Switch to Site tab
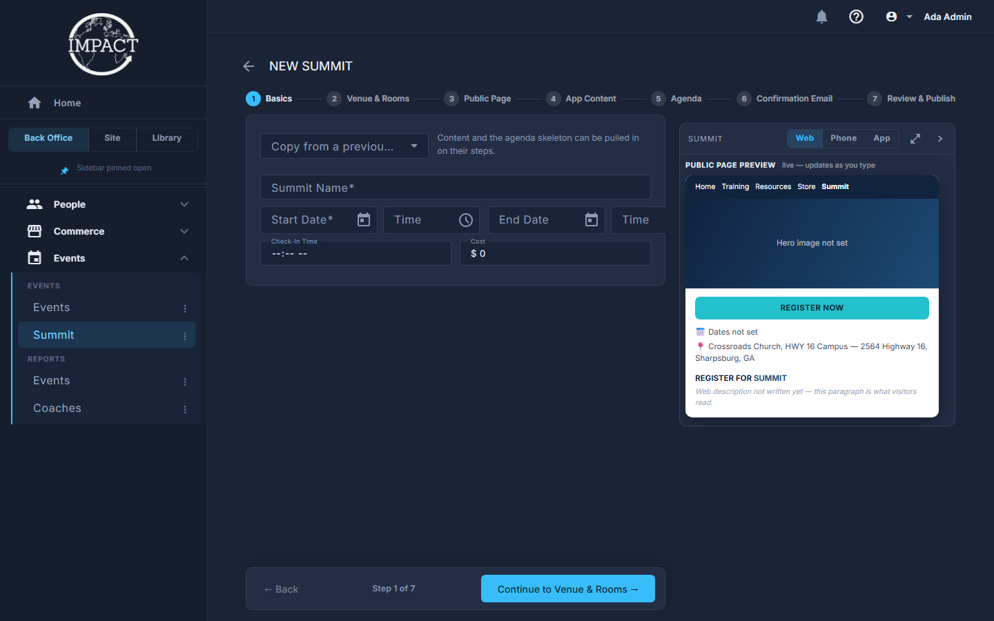This screenshot has height=621, width=994. 113,138
